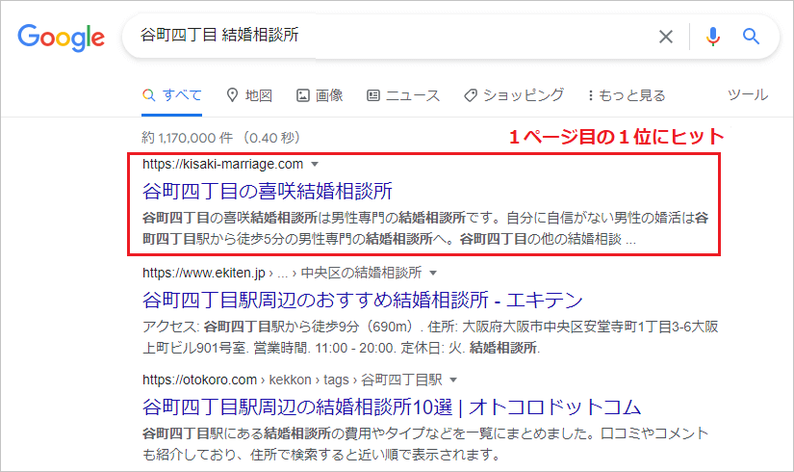Switch to the 地図 tab
794x472 pixels.
pyautogui.click(x=249, y=94)
